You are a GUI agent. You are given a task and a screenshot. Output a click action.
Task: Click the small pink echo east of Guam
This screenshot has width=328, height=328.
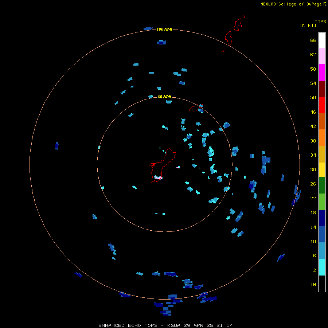click(x=178, y=167)
